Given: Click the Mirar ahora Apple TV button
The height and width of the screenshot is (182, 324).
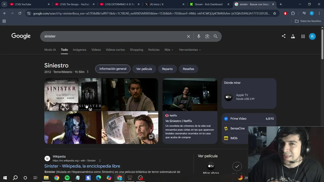Looking at the screenshot, I should click(x=211, y=168).
